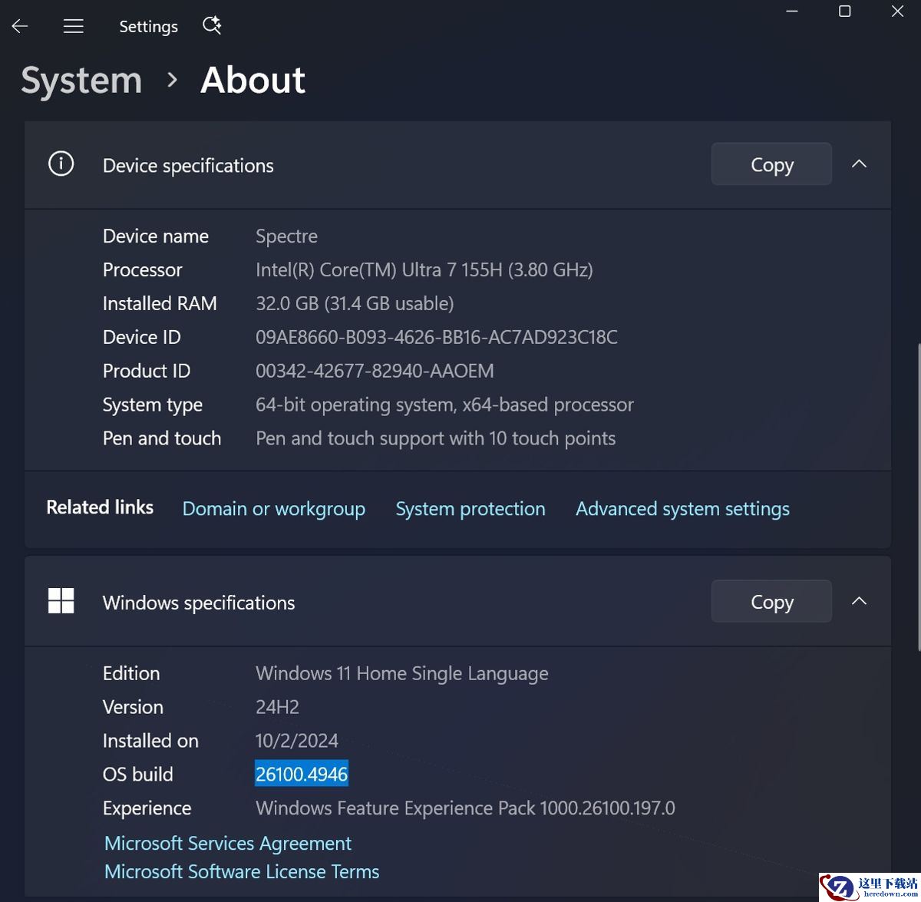The width and height of the screenshot is (921, 902).
Task: Open the Microsoft Services Agreement link
Action: click(228, 843)
